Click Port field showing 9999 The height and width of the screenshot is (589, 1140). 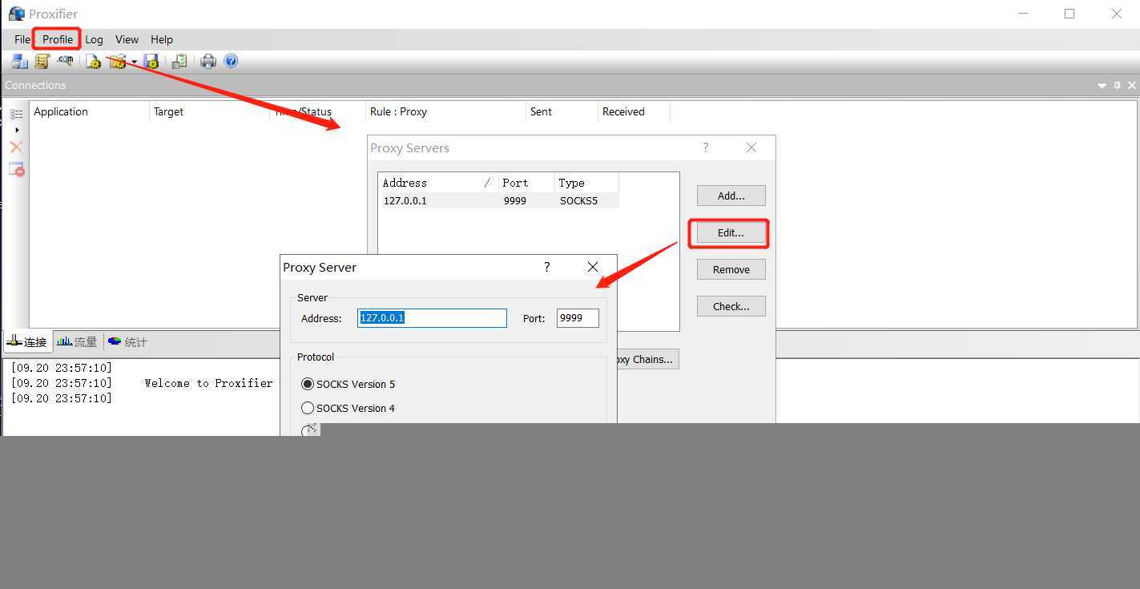pyautogui.click(x=578, y=318)
